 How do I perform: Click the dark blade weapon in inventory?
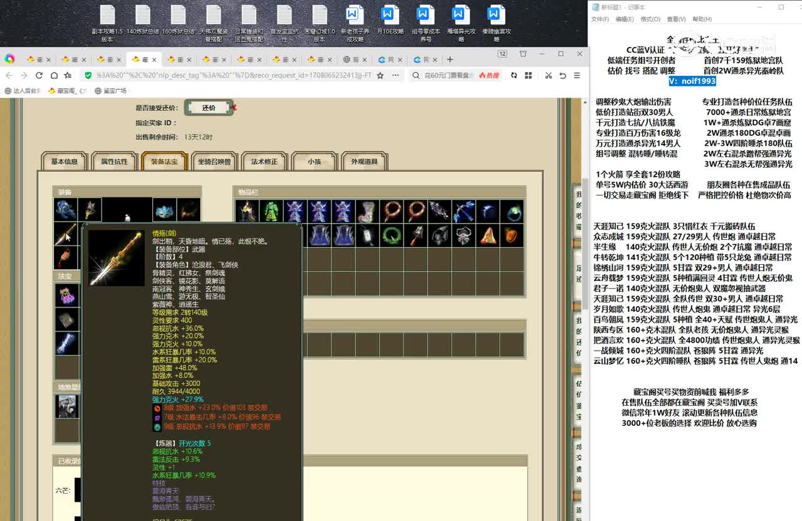[439, 212]
